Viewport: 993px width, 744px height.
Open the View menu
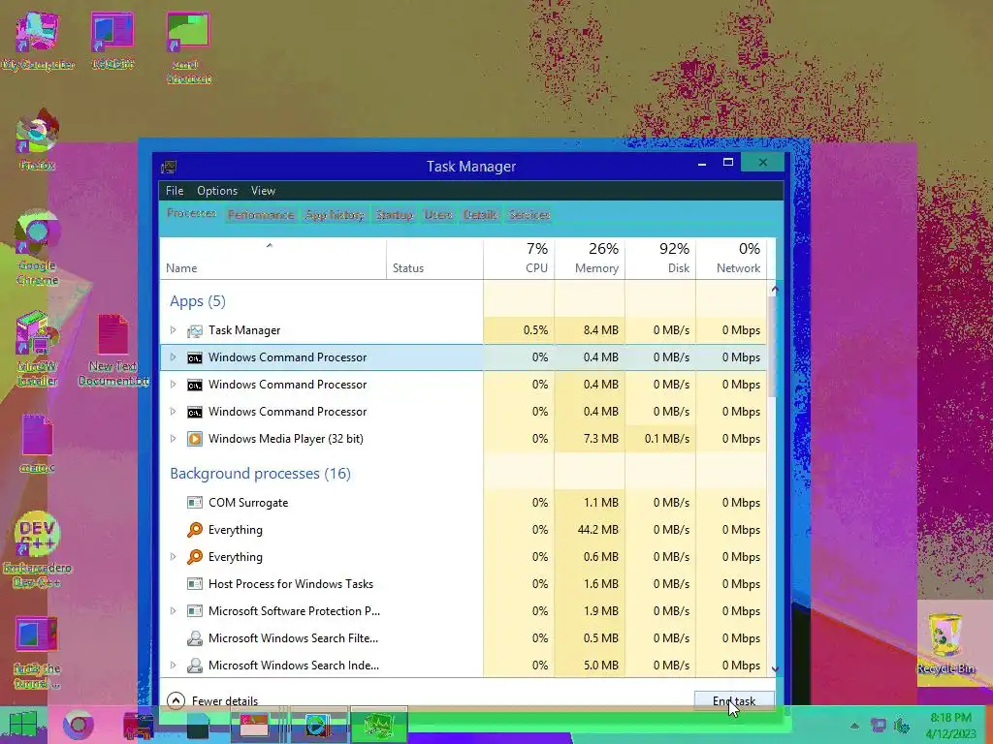click(x=263, y=191)
